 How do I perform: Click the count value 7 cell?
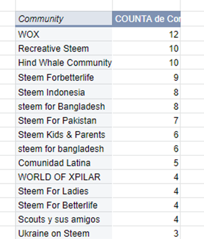[x=146, y=120]
